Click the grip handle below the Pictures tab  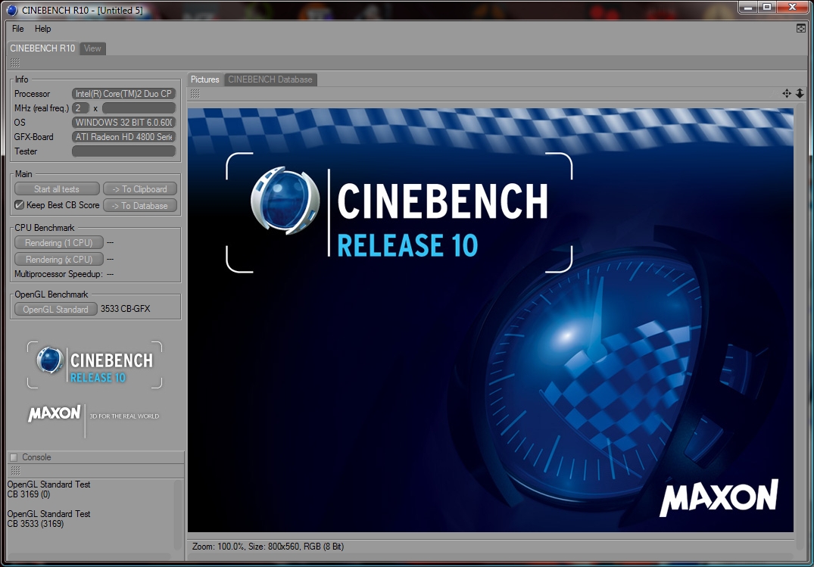pyautogui.click(x=195, y=93)
